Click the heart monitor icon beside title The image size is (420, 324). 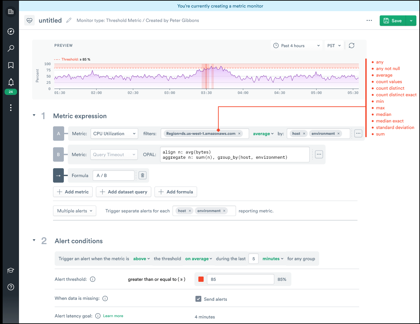click(29, 20)
